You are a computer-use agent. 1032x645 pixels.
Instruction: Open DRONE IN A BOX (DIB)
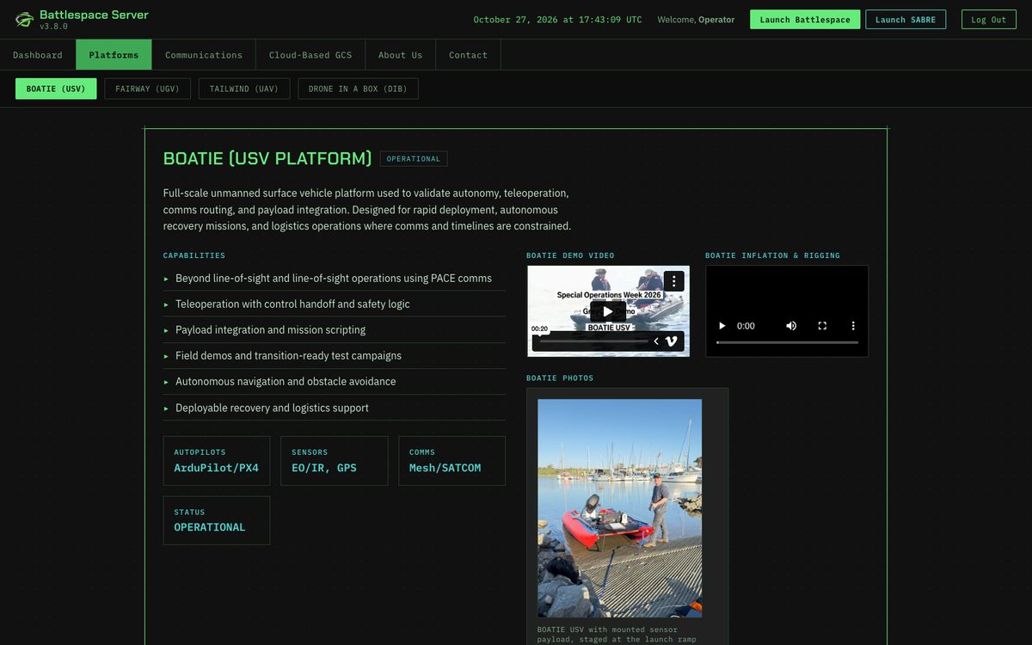pos(358,89)
